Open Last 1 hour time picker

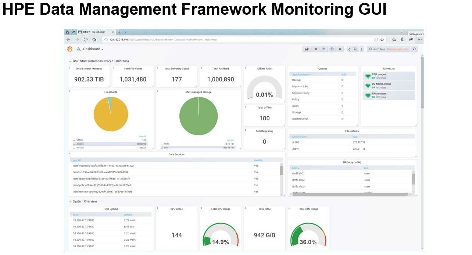tap(388, 49)
